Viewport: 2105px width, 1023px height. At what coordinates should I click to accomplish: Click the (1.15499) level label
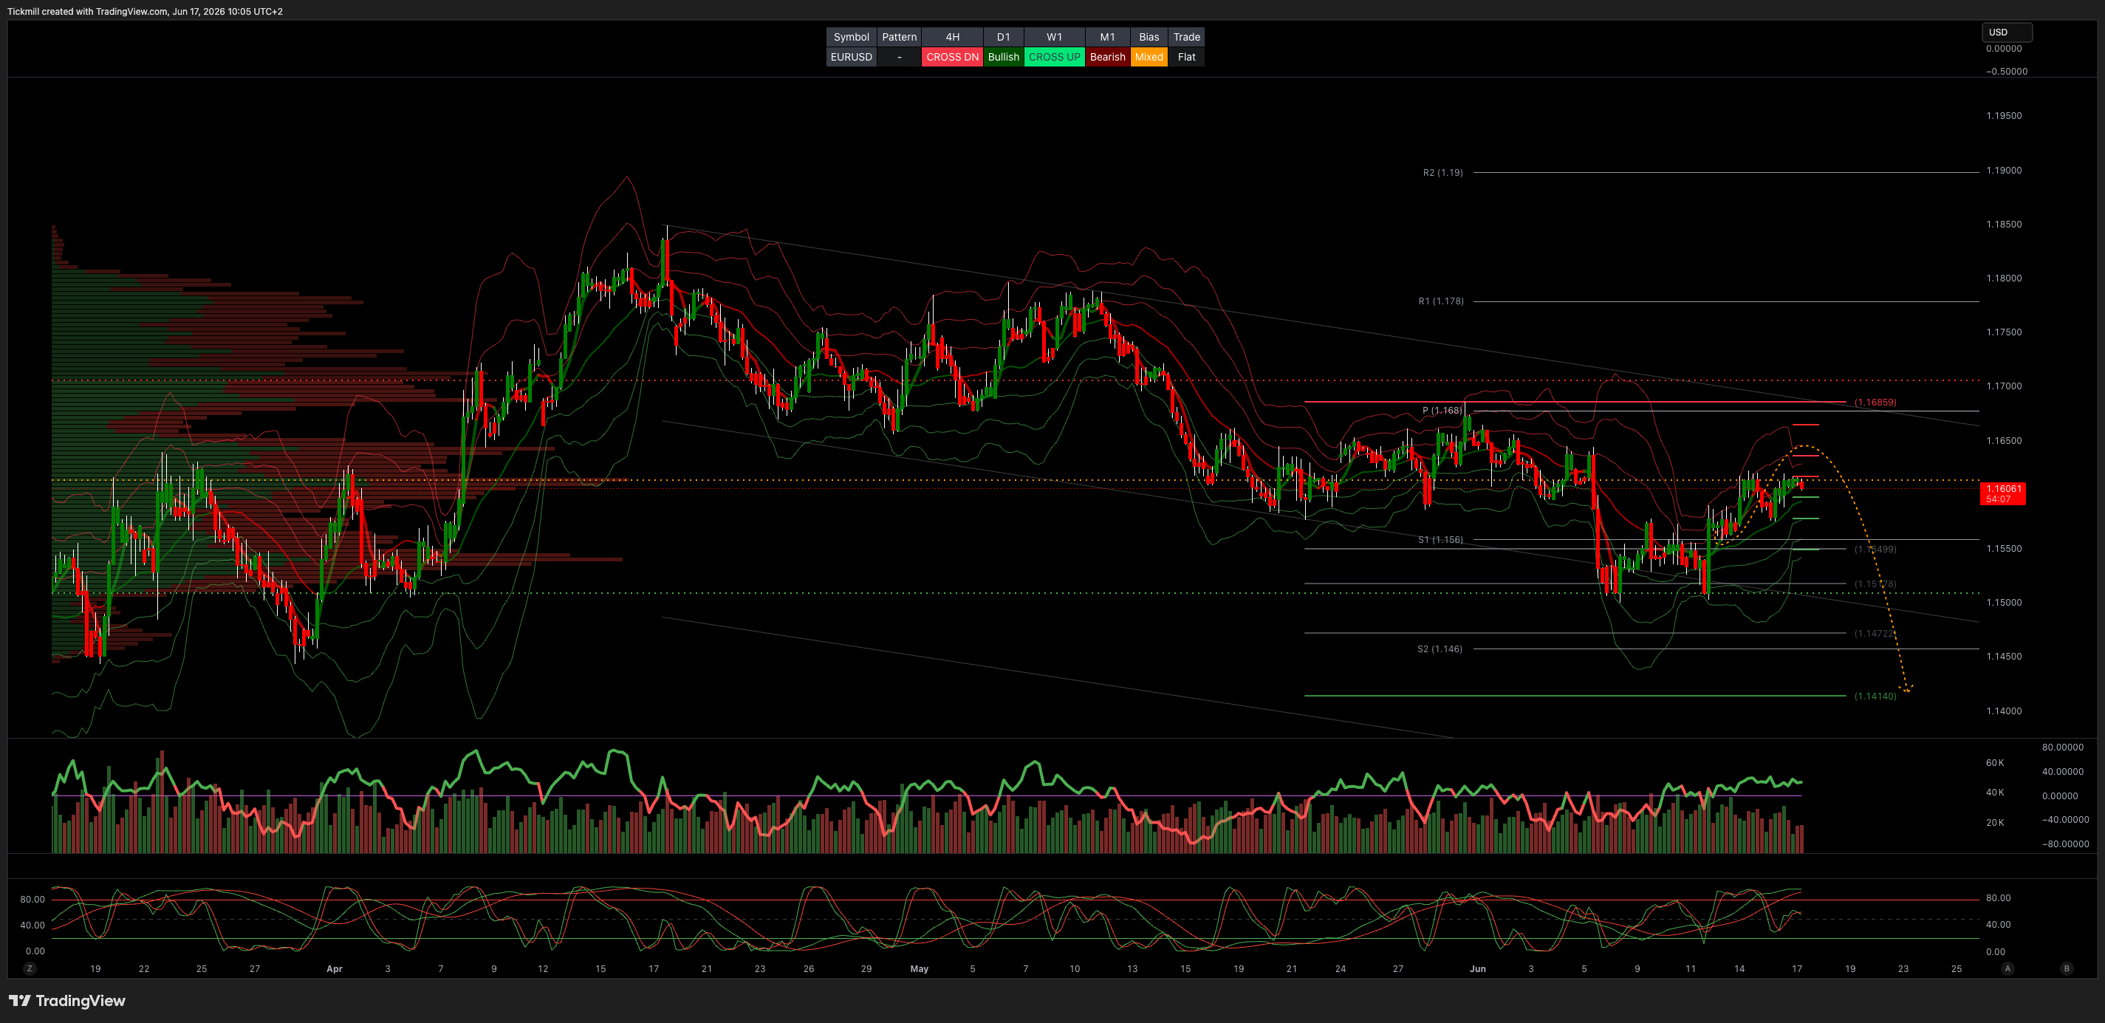pyautogui.click(x=1875, y=549)
